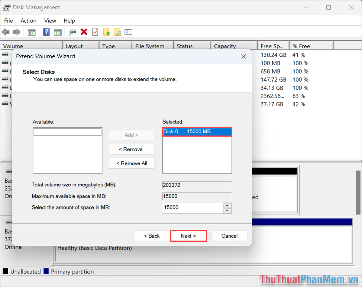Delete the volume using the red X icon

(84, 32)
